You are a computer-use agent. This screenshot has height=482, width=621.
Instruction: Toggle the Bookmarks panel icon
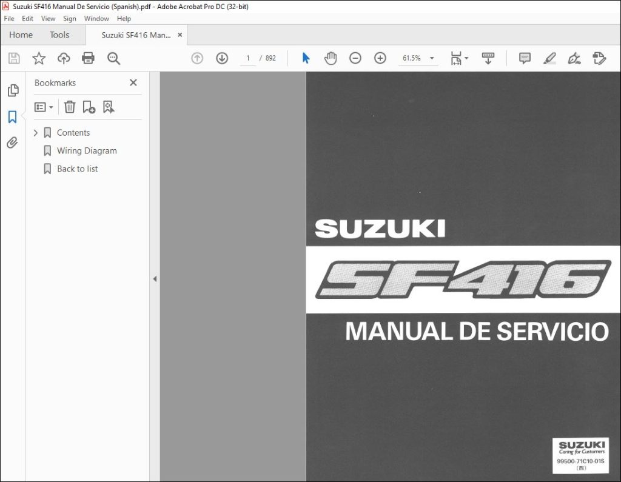pyautogui.click(x=13, y=117)
